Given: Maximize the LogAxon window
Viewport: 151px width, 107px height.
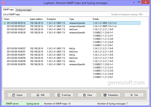Looking at the screenshot, I should tap(139, 2).
